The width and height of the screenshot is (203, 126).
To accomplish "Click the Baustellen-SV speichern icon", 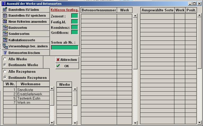I will 5,16.
